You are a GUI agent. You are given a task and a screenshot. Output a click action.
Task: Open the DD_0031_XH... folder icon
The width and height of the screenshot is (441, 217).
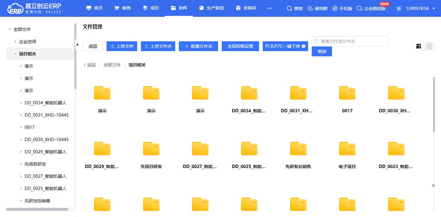(298, 93)
